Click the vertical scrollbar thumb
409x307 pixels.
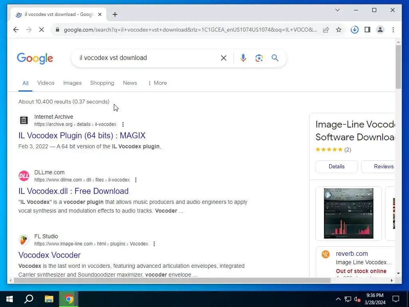click(x=398, y=67)
